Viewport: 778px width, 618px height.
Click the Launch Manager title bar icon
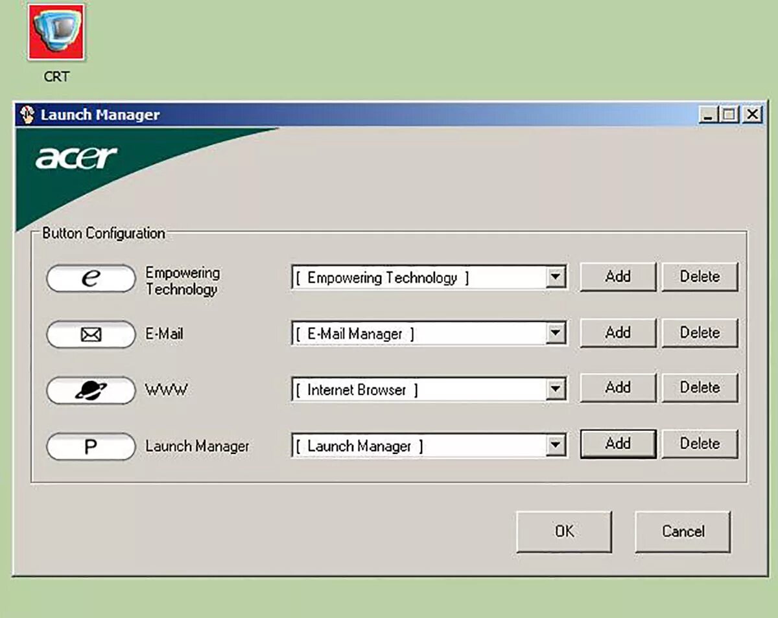coord(27,115)
